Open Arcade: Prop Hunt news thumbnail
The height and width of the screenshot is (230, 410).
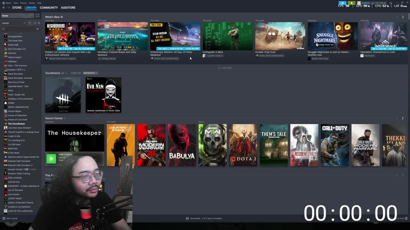click(x=280, y=36)
